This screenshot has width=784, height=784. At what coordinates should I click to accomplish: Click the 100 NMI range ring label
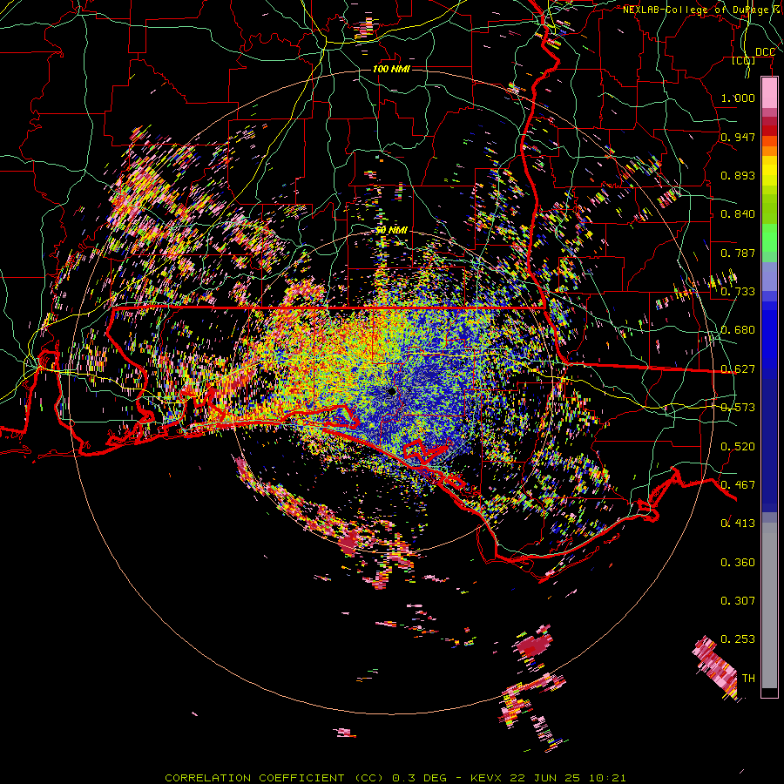[x=391, y=69]
